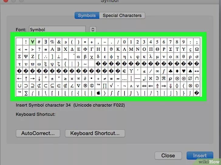This screenshot has height=165, width=221.
Task: Pick the plus-minus ± symbol
Action: click(x=52, y=78)
